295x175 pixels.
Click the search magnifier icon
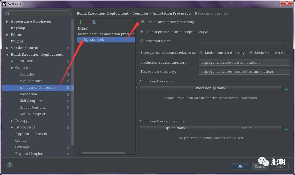[x=7, y=13]
